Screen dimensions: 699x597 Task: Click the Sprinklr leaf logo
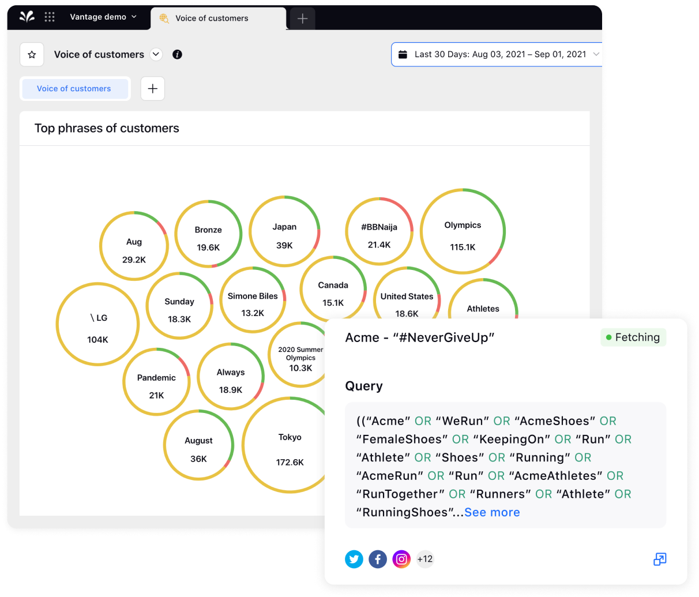pos(27,17)
